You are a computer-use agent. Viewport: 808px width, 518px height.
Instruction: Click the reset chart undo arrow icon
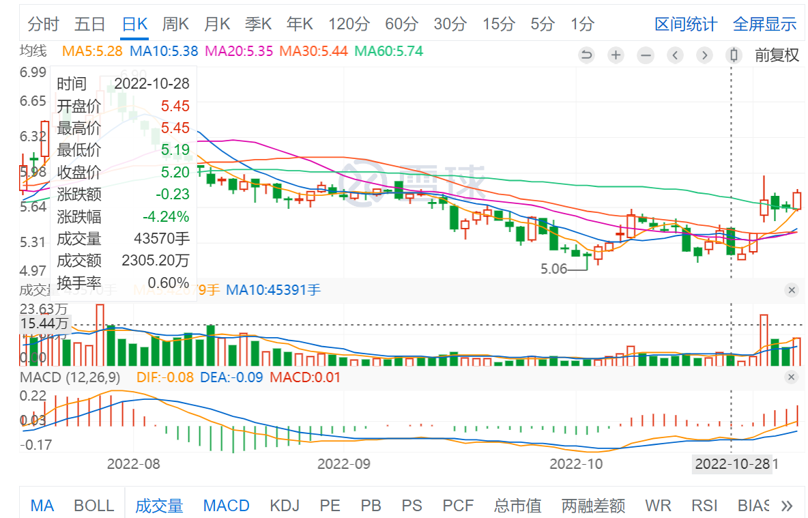coord(586,55)
